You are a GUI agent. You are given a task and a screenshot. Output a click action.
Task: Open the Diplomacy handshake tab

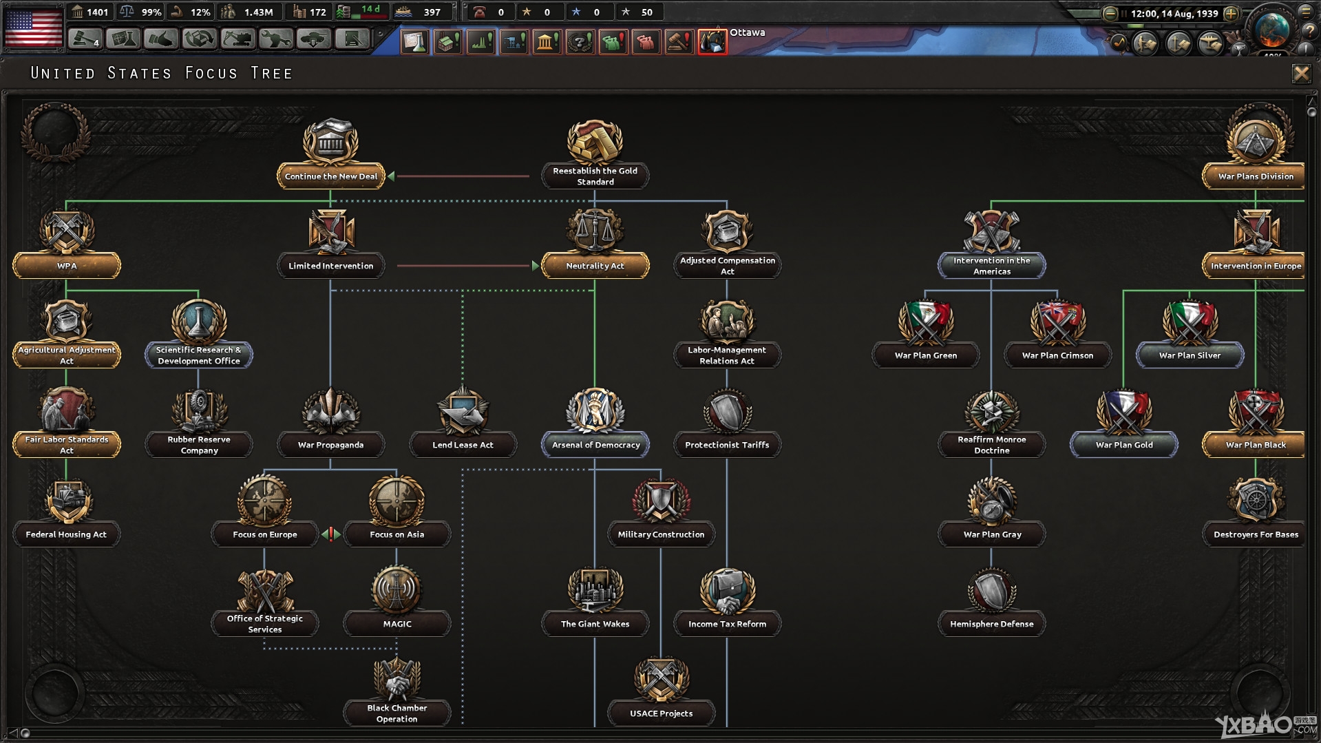coord(160,39)
